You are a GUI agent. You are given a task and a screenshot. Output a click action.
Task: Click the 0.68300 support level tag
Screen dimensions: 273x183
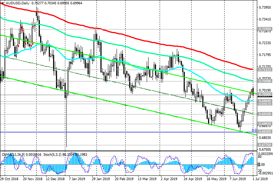point(265,132)
